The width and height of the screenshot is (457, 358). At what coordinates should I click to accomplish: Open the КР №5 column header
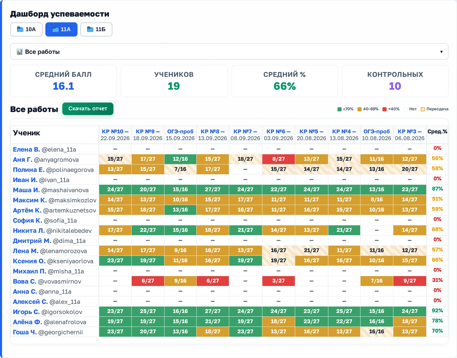tap(311, 135)
